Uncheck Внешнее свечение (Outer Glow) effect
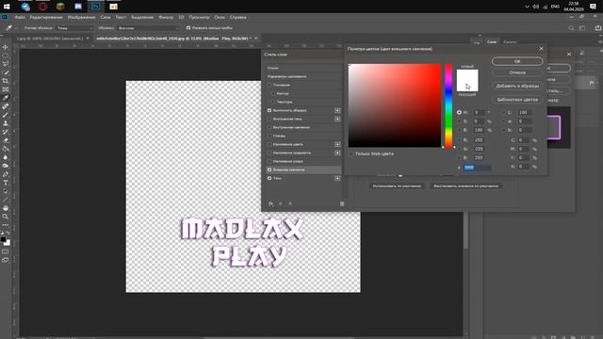 [x=269, y=169]
